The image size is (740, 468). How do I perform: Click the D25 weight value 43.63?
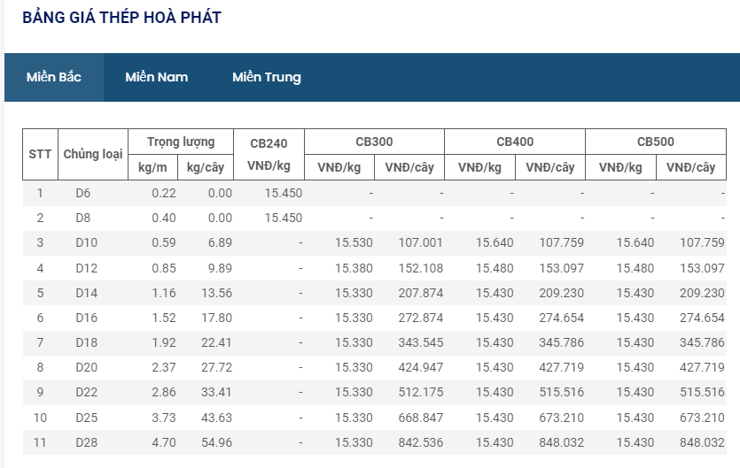[216, 418]
